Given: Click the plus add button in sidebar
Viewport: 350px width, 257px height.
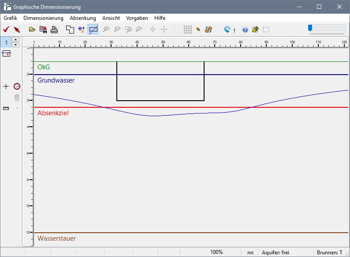Looking at the screenshot, I should [x=6, y=86].
